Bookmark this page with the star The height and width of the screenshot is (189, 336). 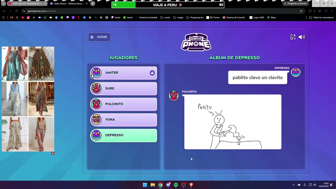pos(301,11)
